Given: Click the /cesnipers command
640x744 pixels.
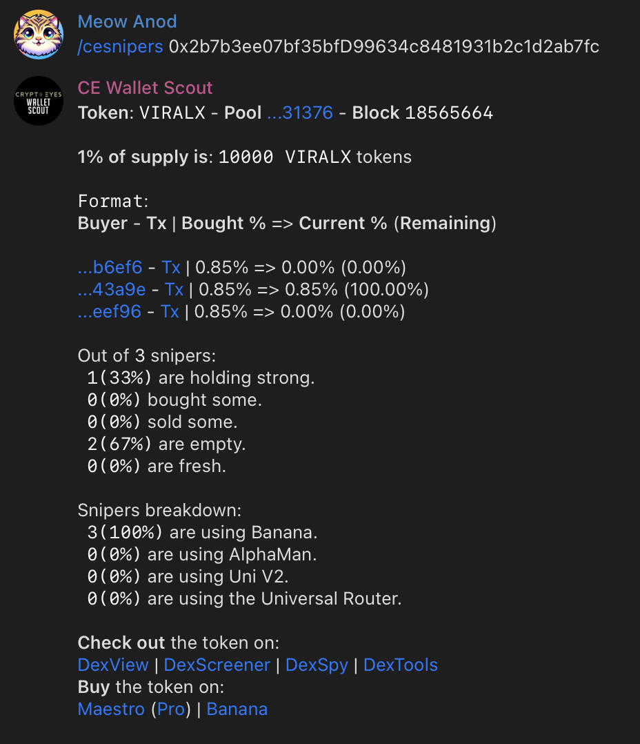Looking at the screenshot, I should point(120,46).
